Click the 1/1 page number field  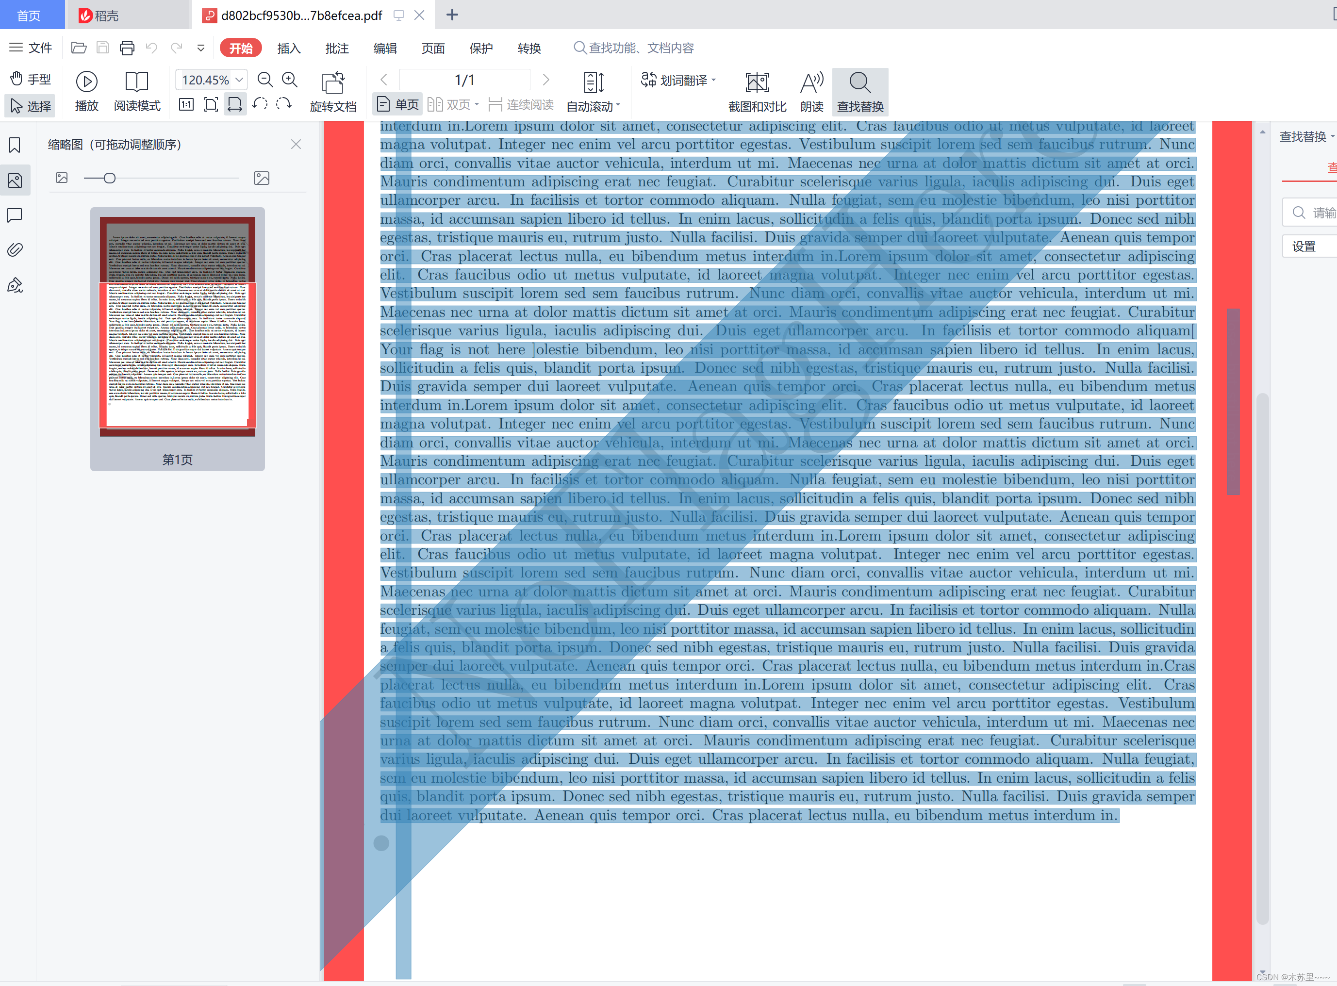[x=464, y=80]
